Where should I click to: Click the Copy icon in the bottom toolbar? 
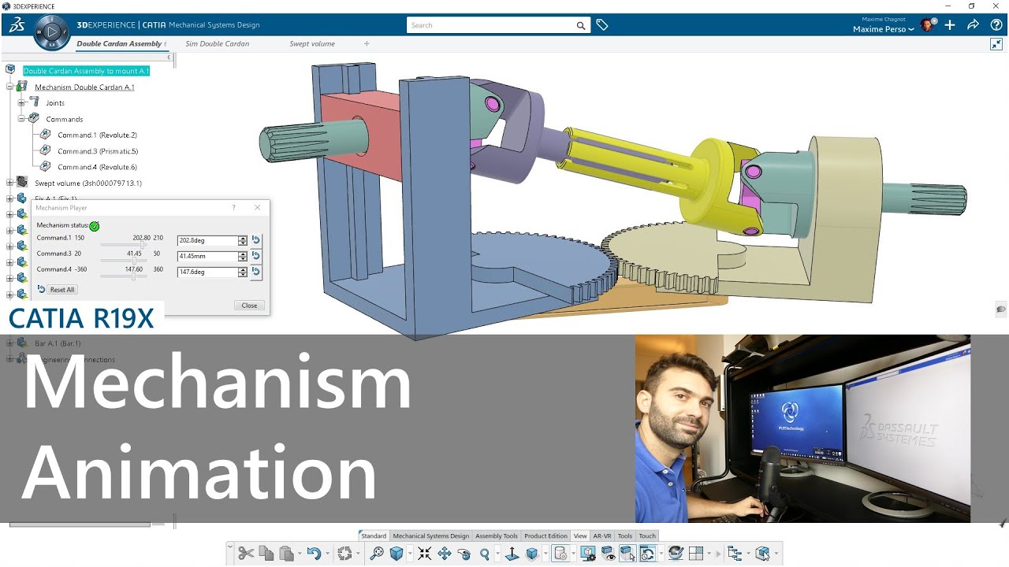pos(266,554)
